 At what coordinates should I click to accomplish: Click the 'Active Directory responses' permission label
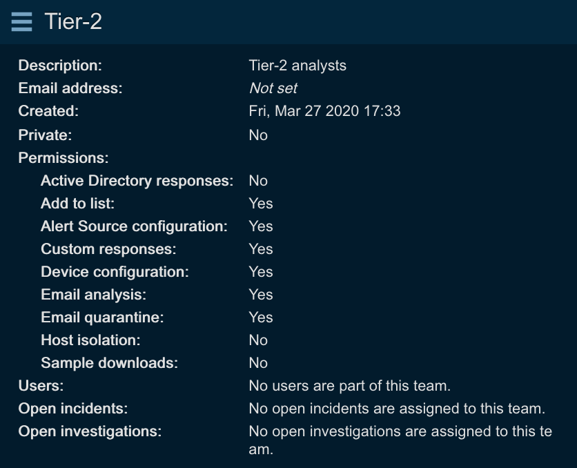click(x=137, y=181)
